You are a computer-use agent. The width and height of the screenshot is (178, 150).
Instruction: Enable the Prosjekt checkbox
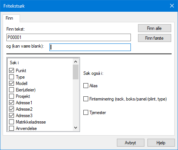tap(11, 96)
